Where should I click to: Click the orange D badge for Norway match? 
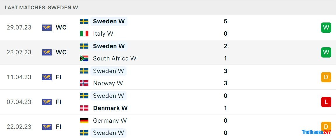pyautogui.click(x=326, y=77)
